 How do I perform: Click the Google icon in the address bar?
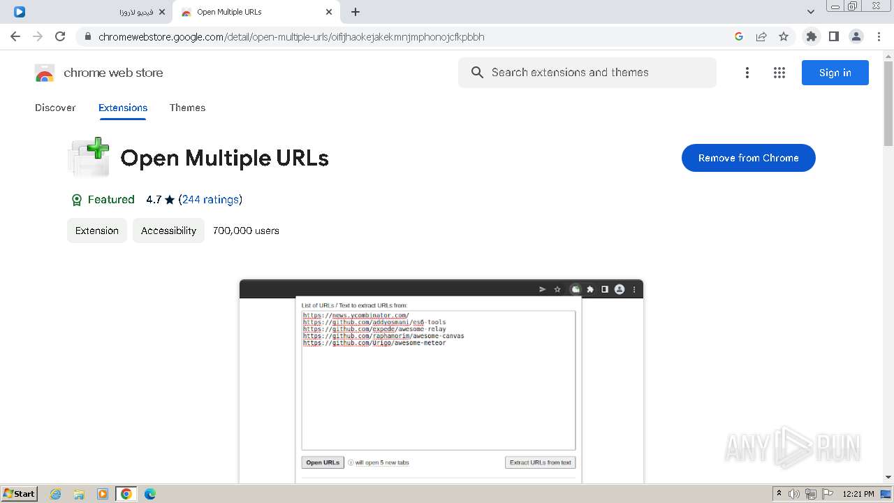[739, 36]
